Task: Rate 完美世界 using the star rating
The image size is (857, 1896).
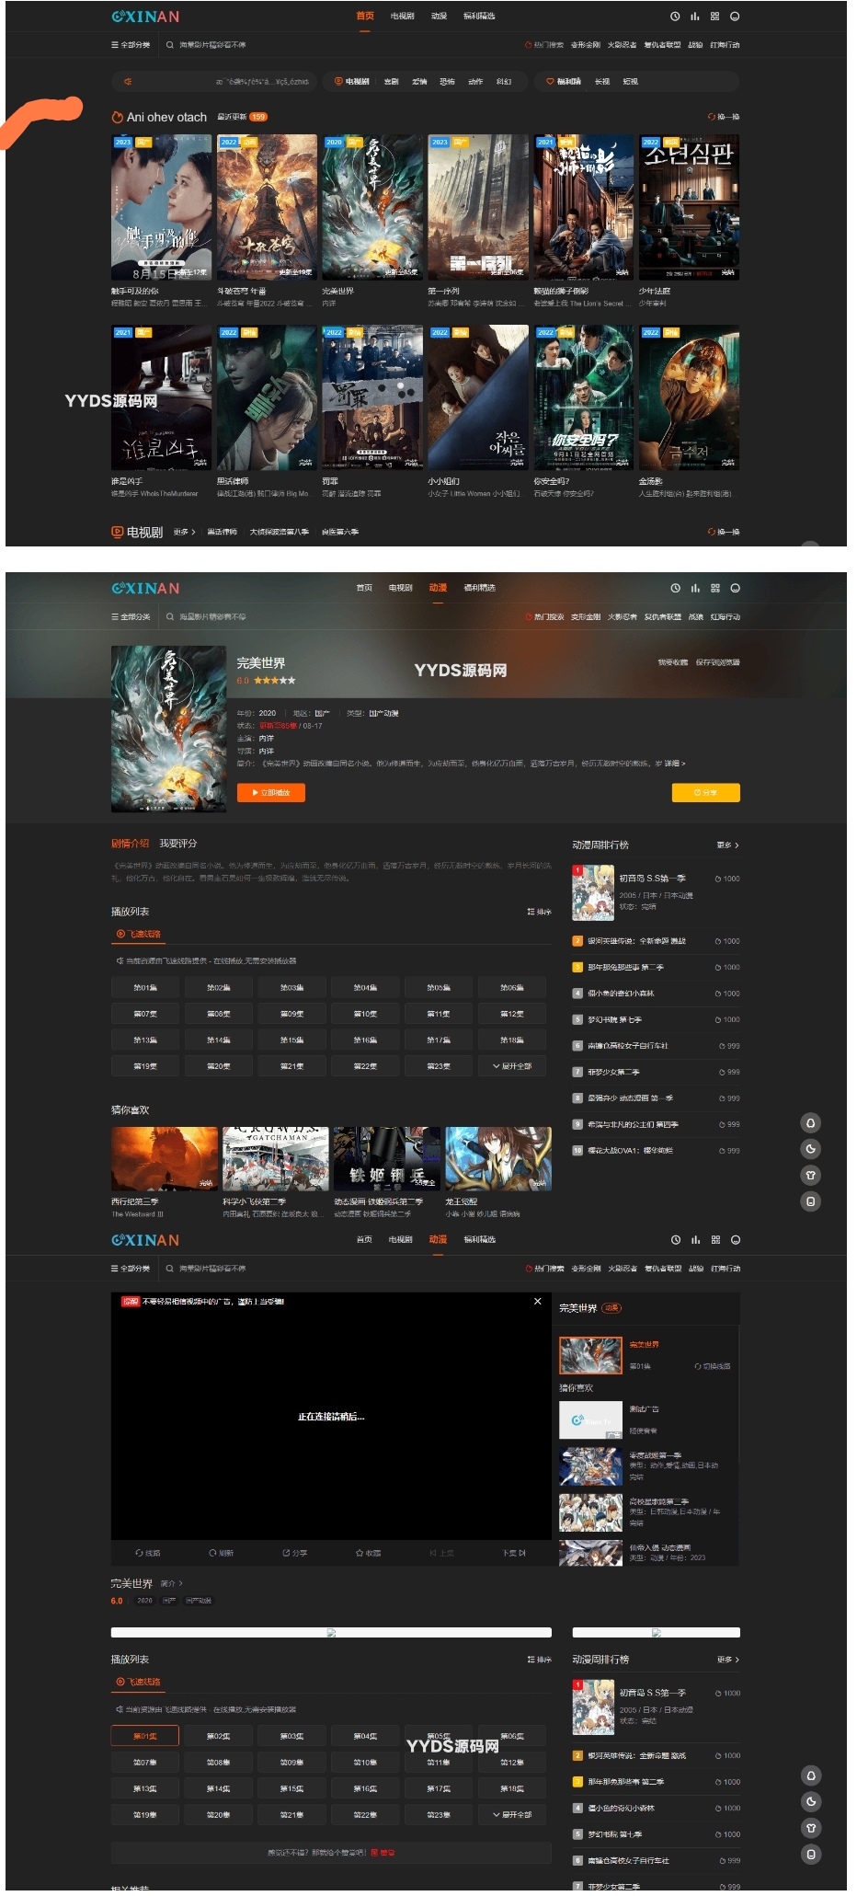Action: tap(274, 680)
